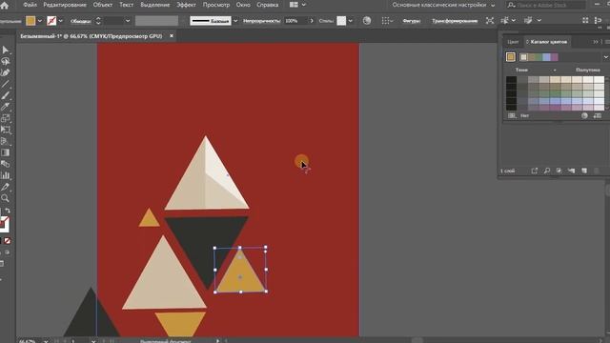Click Create New Layer icon
This screenshot has height=343, width=610.
[584, 171]
